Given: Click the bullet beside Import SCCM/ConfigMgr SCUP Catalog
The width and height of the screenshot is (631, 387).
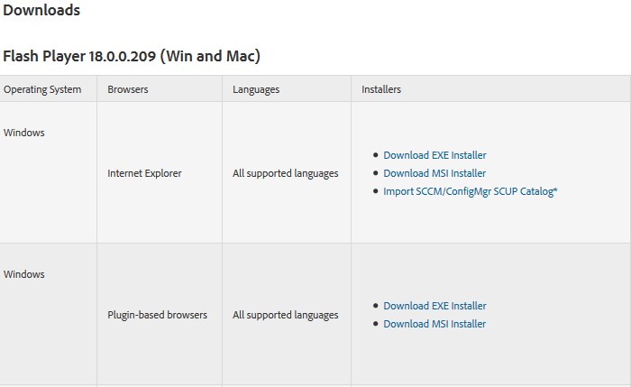Looking at the screenshot, I should 375,192.
